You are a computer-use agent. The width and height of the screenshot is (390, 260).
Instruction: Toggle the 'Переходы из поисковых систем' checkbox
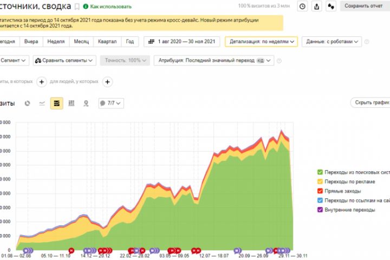[x=320, y=172]
